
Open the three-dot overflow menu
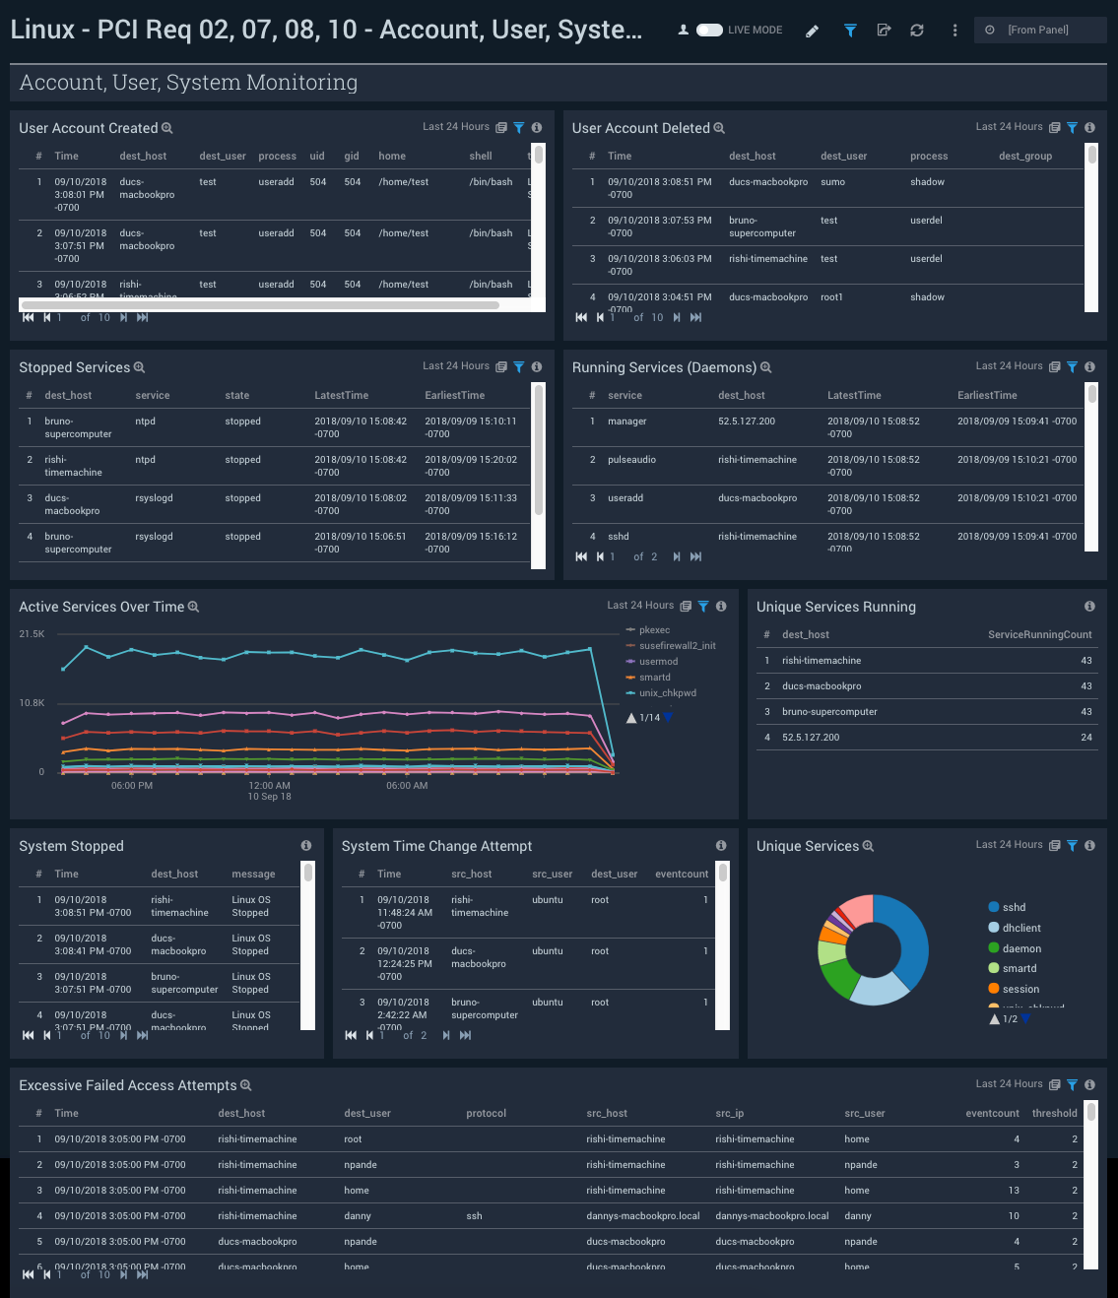(x=954, y=30)
